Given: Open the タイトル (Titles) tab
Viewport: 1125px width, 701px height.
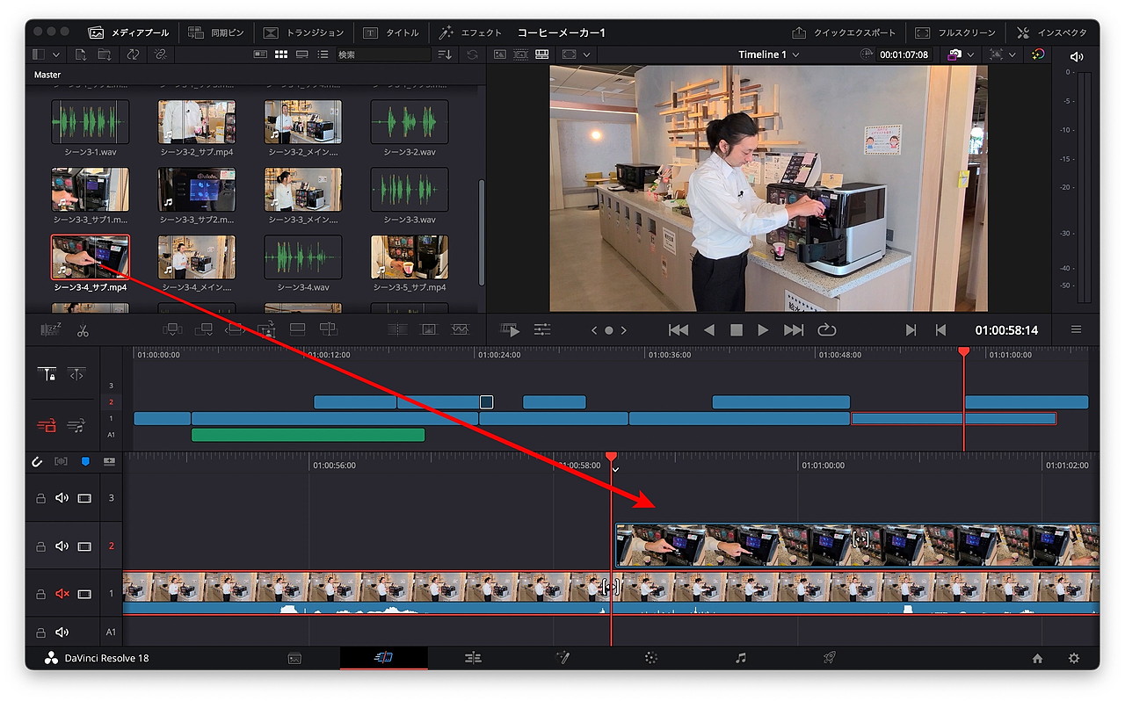Looking at the screenshot, I should 391,33.
